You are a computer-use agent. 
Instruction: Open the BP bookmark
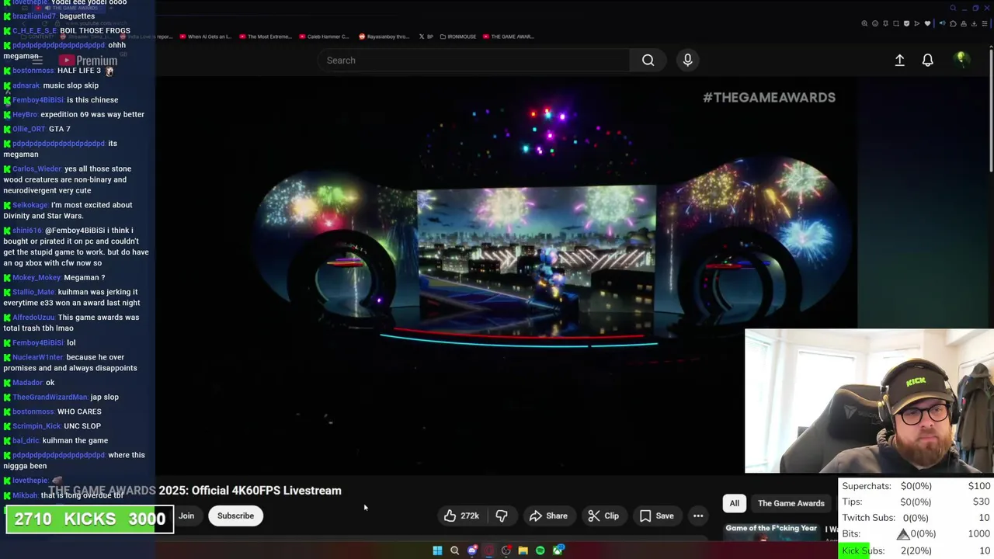click(x=426, y=36)
